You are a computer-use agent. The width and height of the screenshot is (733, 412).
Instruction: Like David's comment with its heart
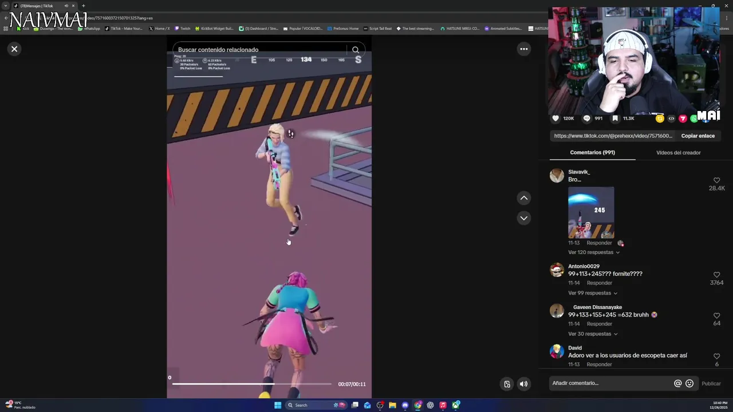click(x=716, y=356)
